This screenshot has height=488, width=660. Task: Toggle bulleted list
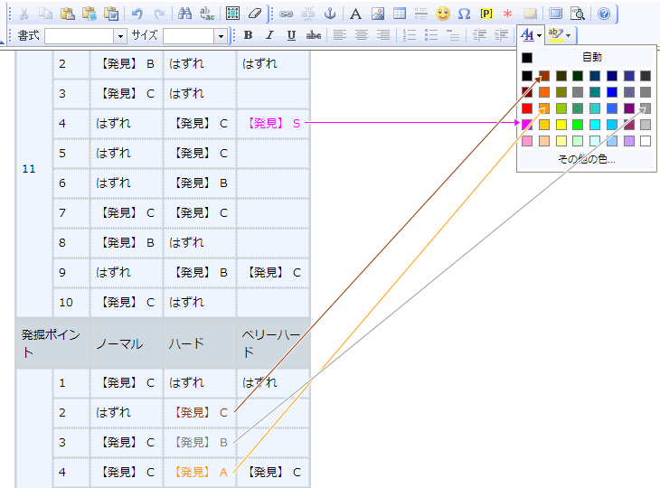[x=431, y=35]
